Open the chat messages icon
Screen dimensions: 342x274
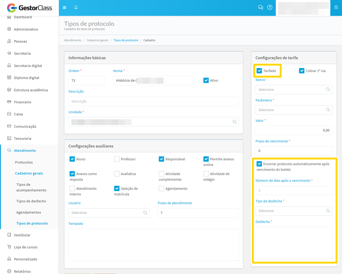tap(261, 7)
